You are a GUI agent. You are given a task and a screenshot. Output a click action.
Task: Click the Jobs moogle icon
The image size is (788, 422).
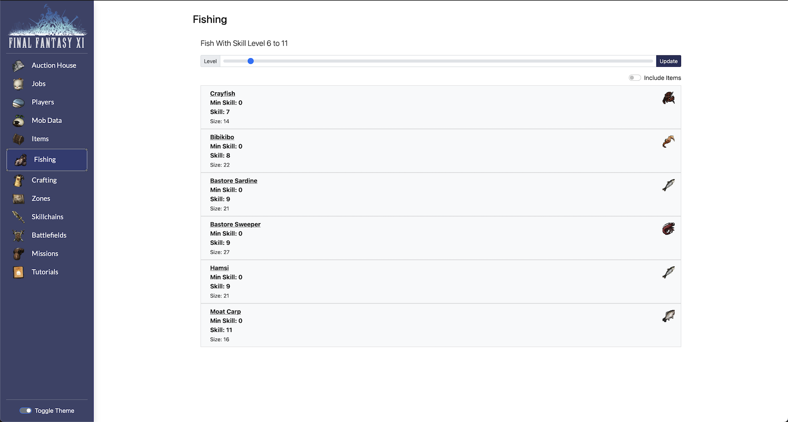point(18,84)
